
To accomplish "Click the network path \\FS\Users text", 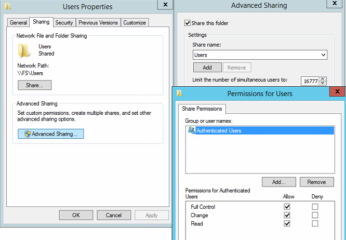I will coord(30,73).
